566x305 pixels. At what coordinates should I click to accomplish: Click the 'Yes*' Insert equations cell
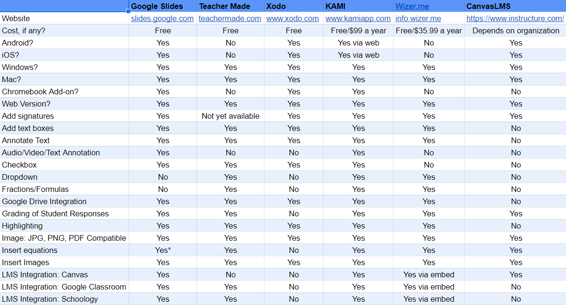(x=163, y=250)
